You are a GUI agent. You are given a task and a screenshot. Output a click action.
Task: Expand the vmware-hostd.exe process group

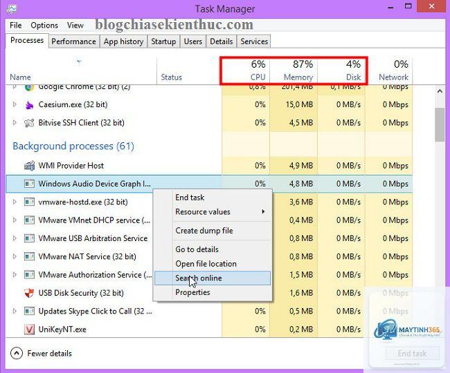click(x=15, y=202)
